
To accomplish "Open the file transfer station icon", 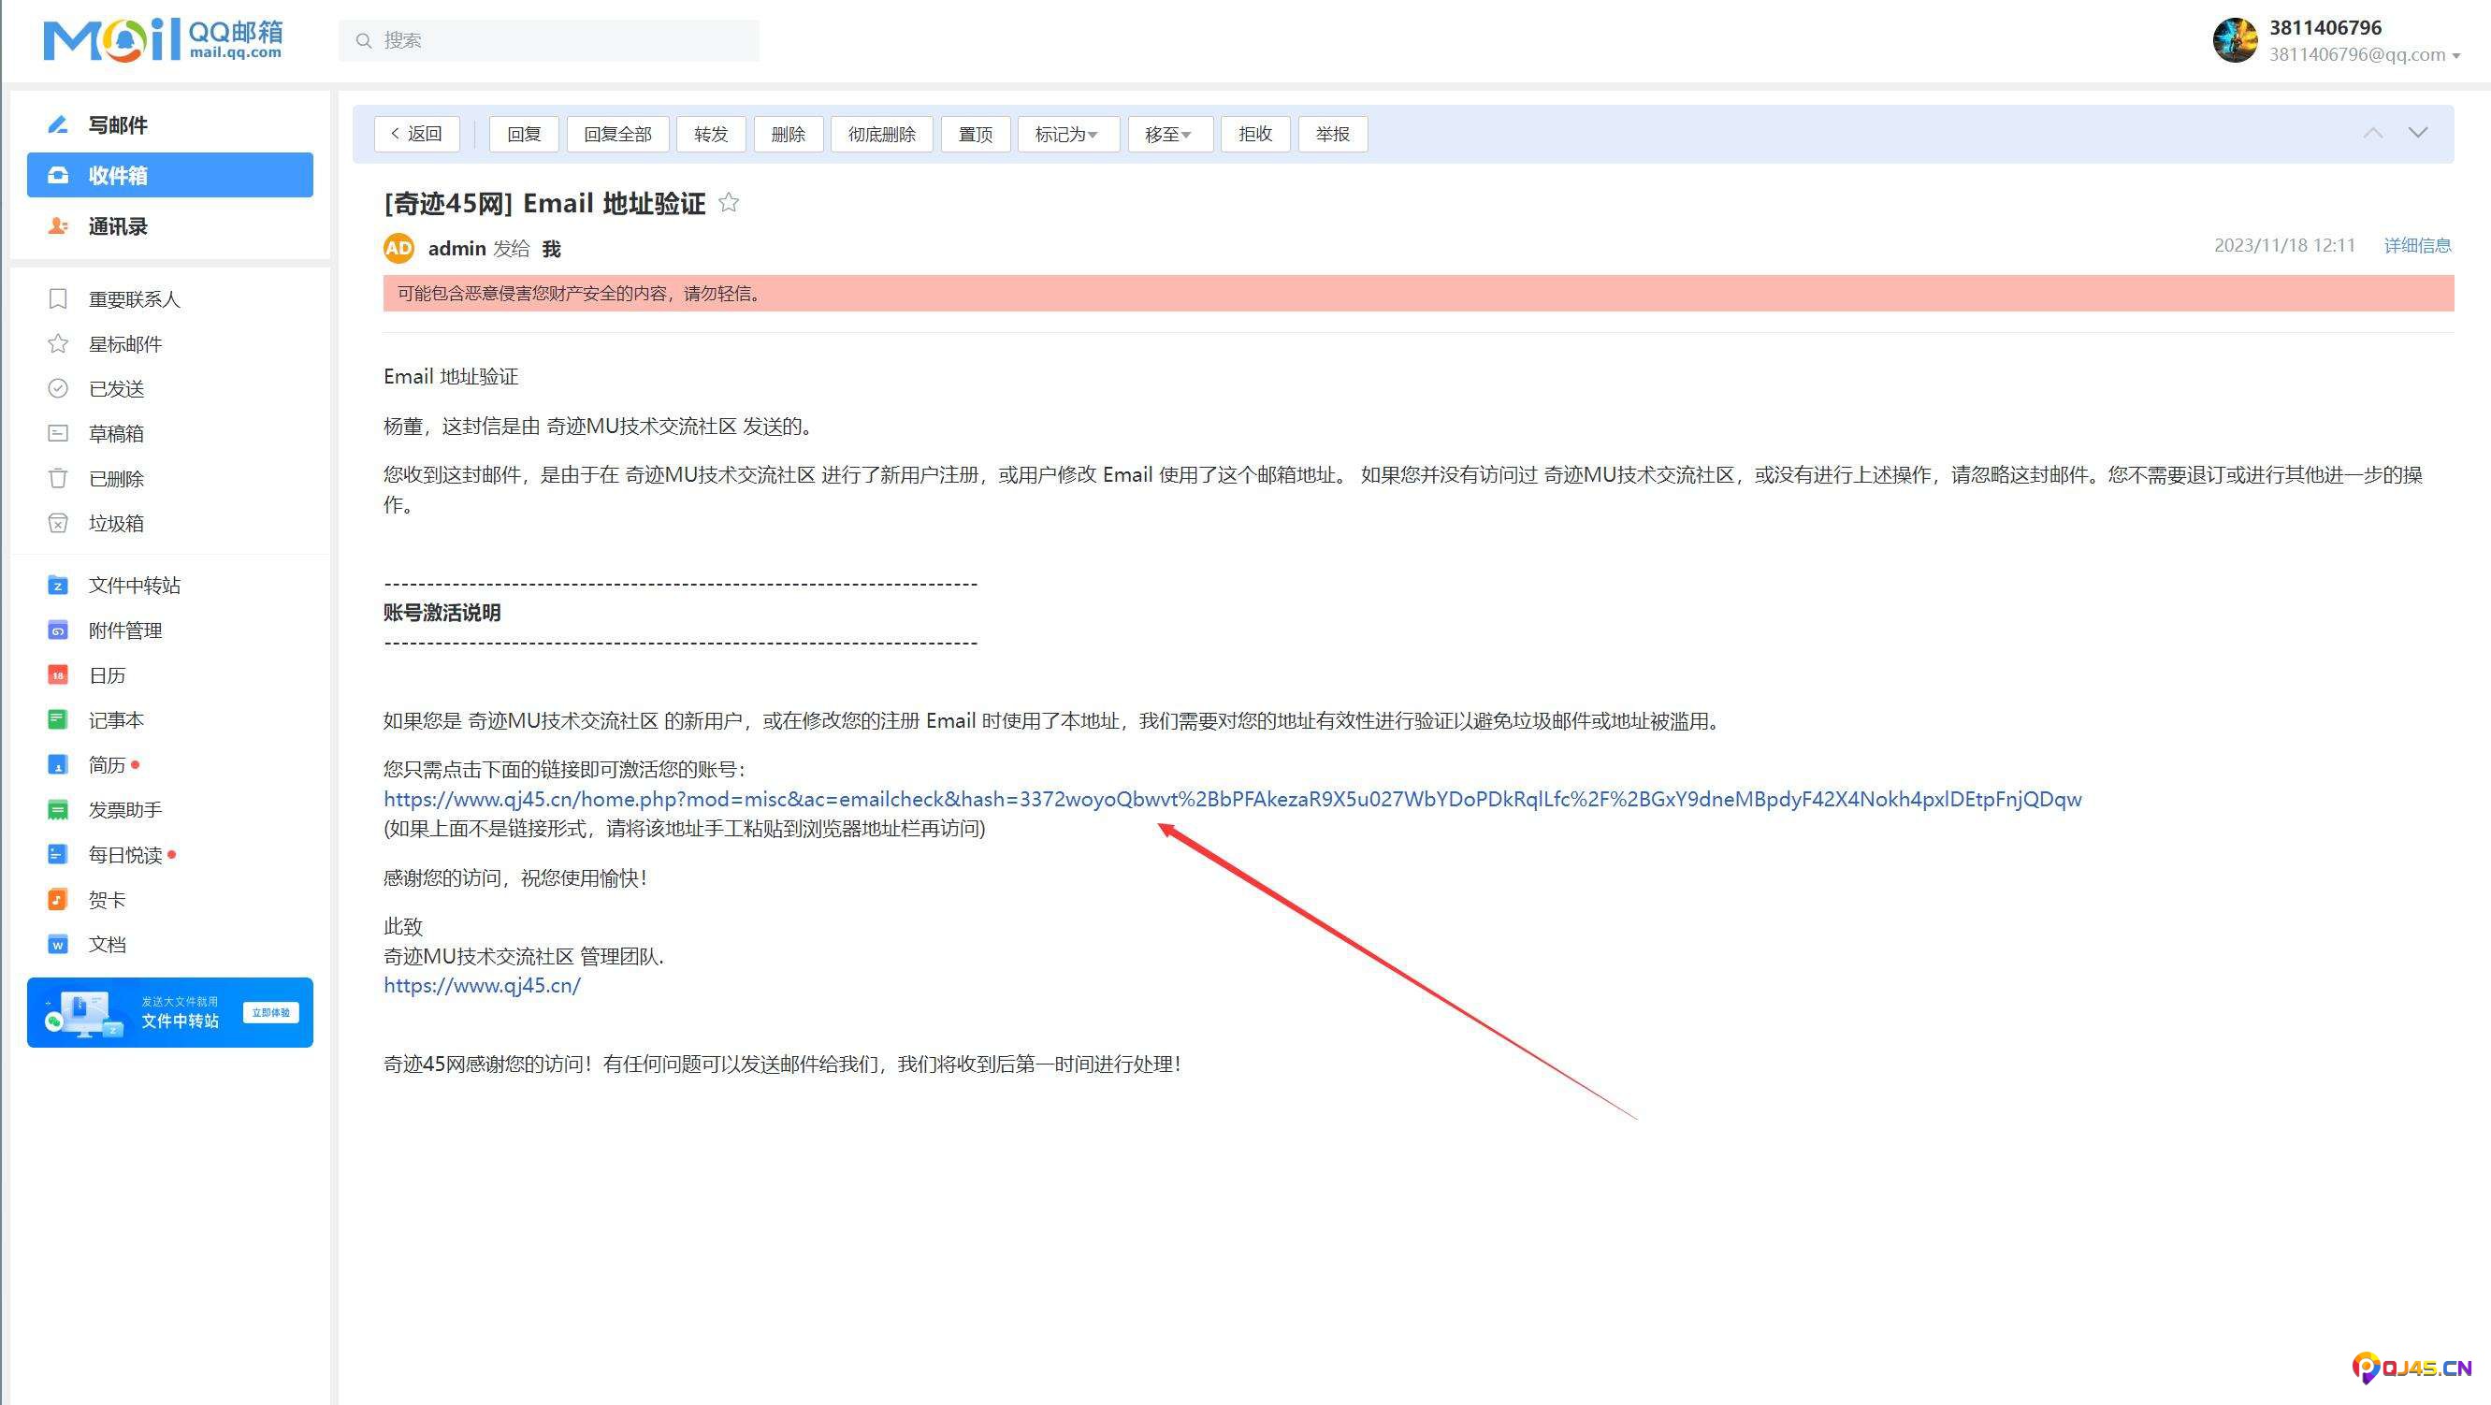I will coord(58,585).
